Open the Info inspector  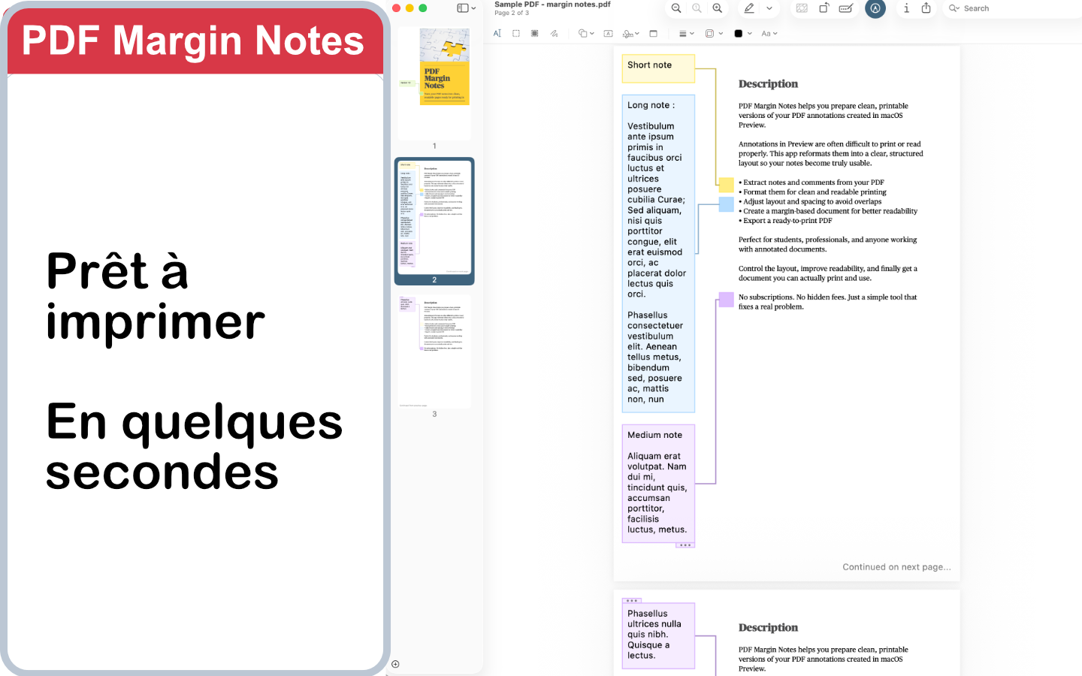[906, 8]
